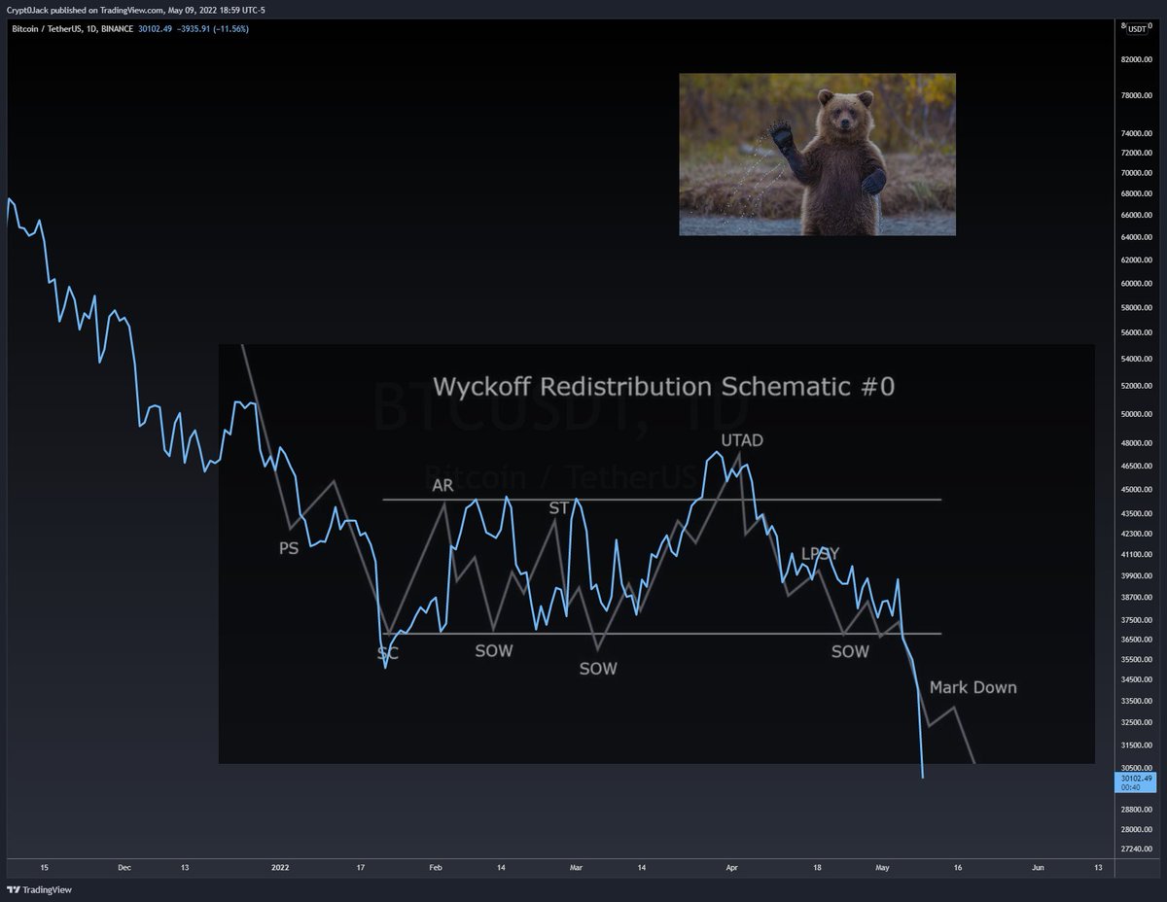
Task: Select the upper horizontal resistance line
Action: tap(662, 500)
